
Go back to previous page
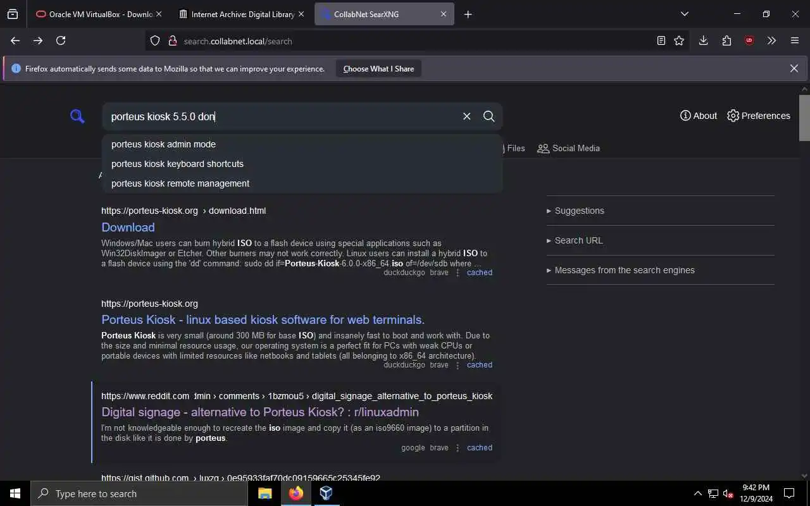coord(15,40)
